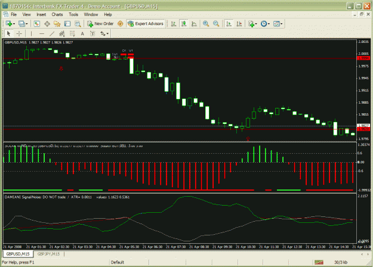
Task: Launch the MetaEditor icon
Action: [121, 24]
